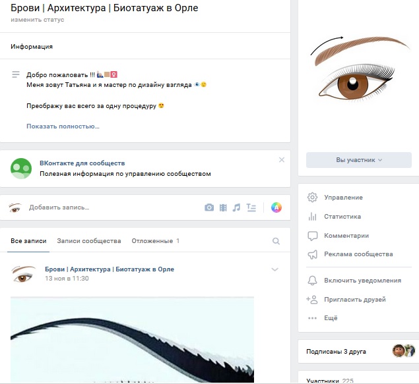The height and width of the screenshot is (384, 419).
Task: Click Показать полностью to expand the description
Action: (63, 126)
